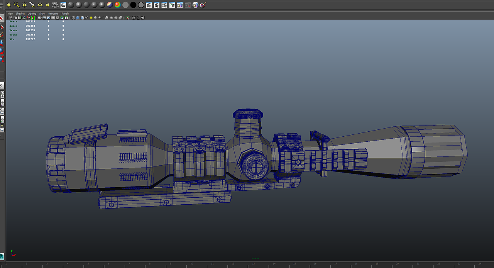494x268 pixels.
Task: Open the View panel menu
Action: tap(10, 14)
